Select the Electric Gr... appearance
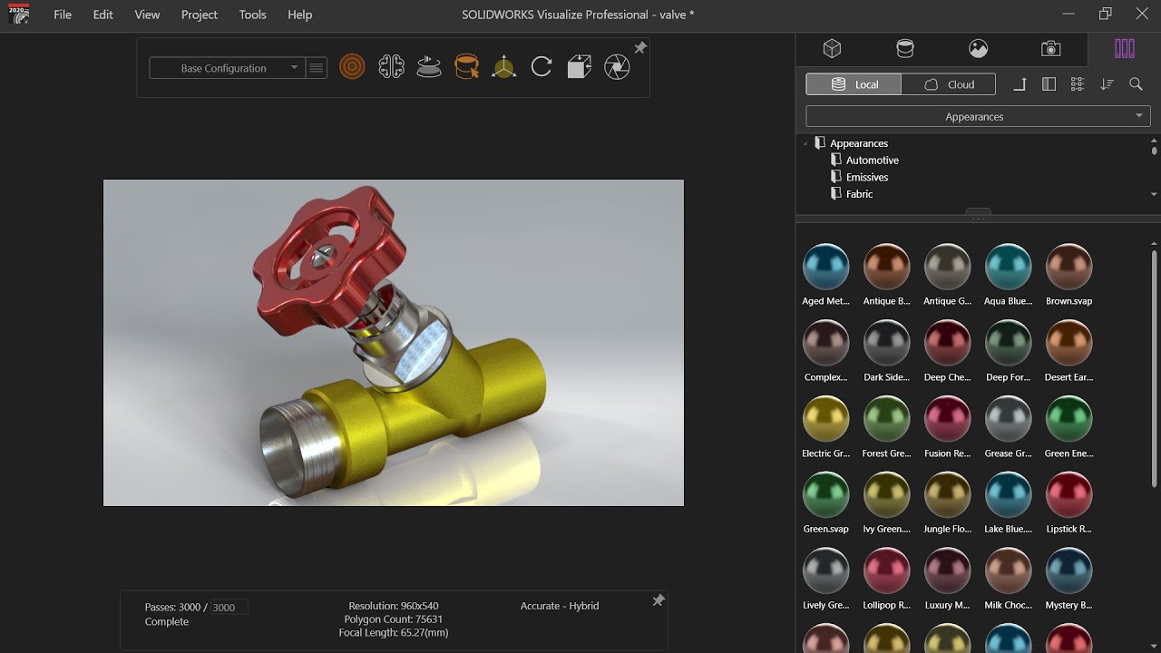Image resolution: width=1161 pixels, height=653 pixels. (825, 427)
